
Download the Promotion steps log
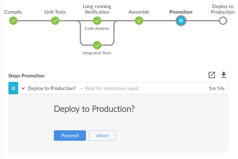pyautogui.click(x=224, y=75)
